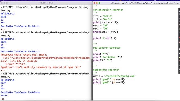Click the '*****' output line in shell
This screenshot has width=180, height=101.
pyautogui.click(x=4, y=95)
